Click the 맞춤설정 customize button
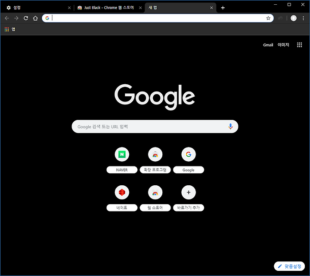The width and height of the screenshot is (310, 276). [289, 266]
